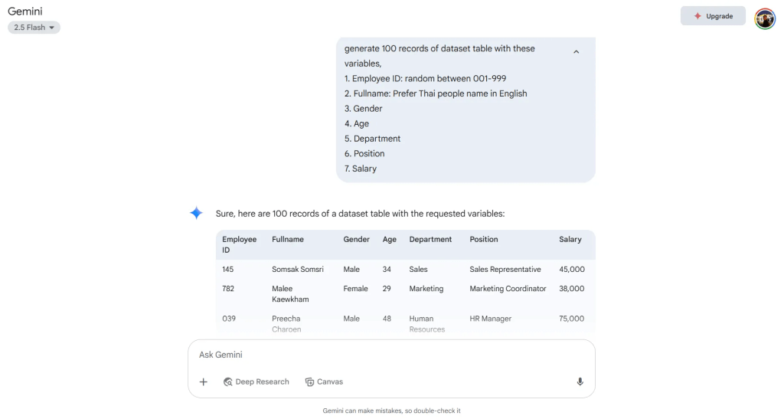Click the Upgrade button
Image resolution: width=784 pixels, height=419 pixels.
[712, 16]
